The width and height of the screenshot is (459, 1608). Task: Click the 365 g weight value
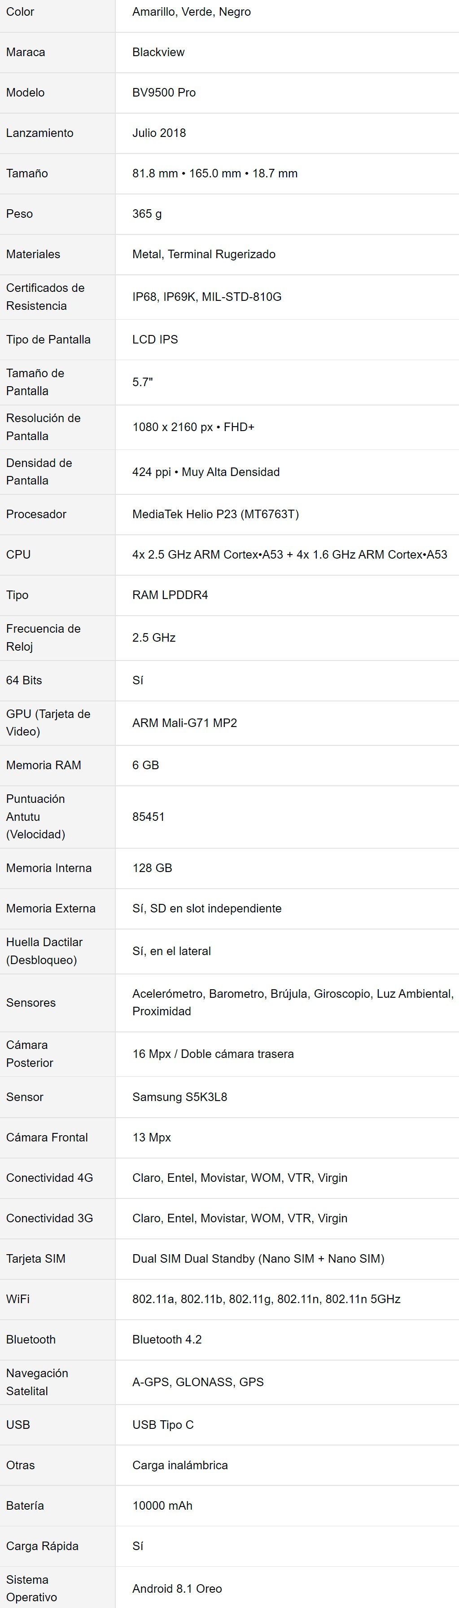coord(147,213)
